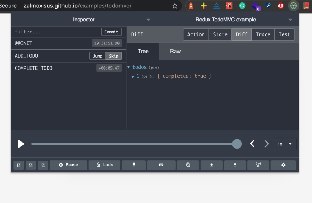
Task: Open the Lighthouse extension icon
Action: click(191, 6)
